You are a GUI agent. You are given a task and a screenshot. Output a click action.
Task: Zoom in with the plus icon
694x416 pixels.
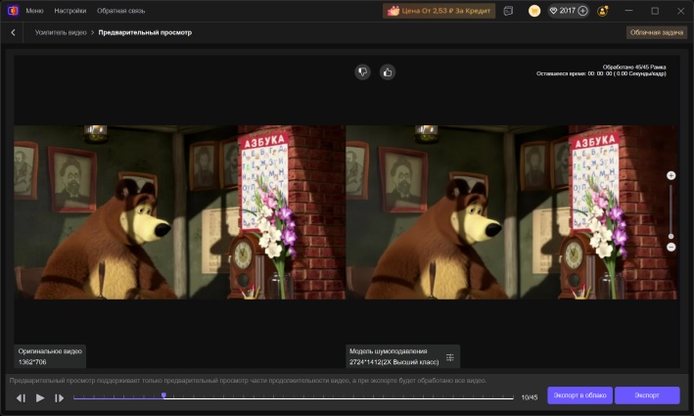tap(671, 175)
